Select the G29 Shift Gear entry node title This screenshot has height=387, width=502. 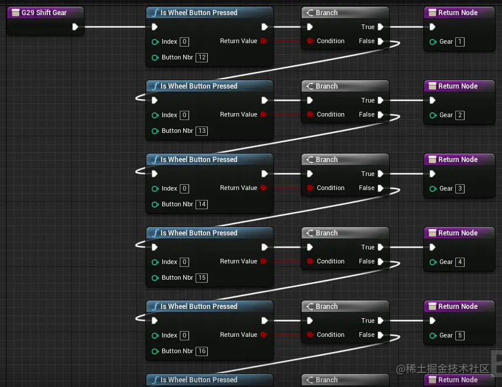point(44,13)
